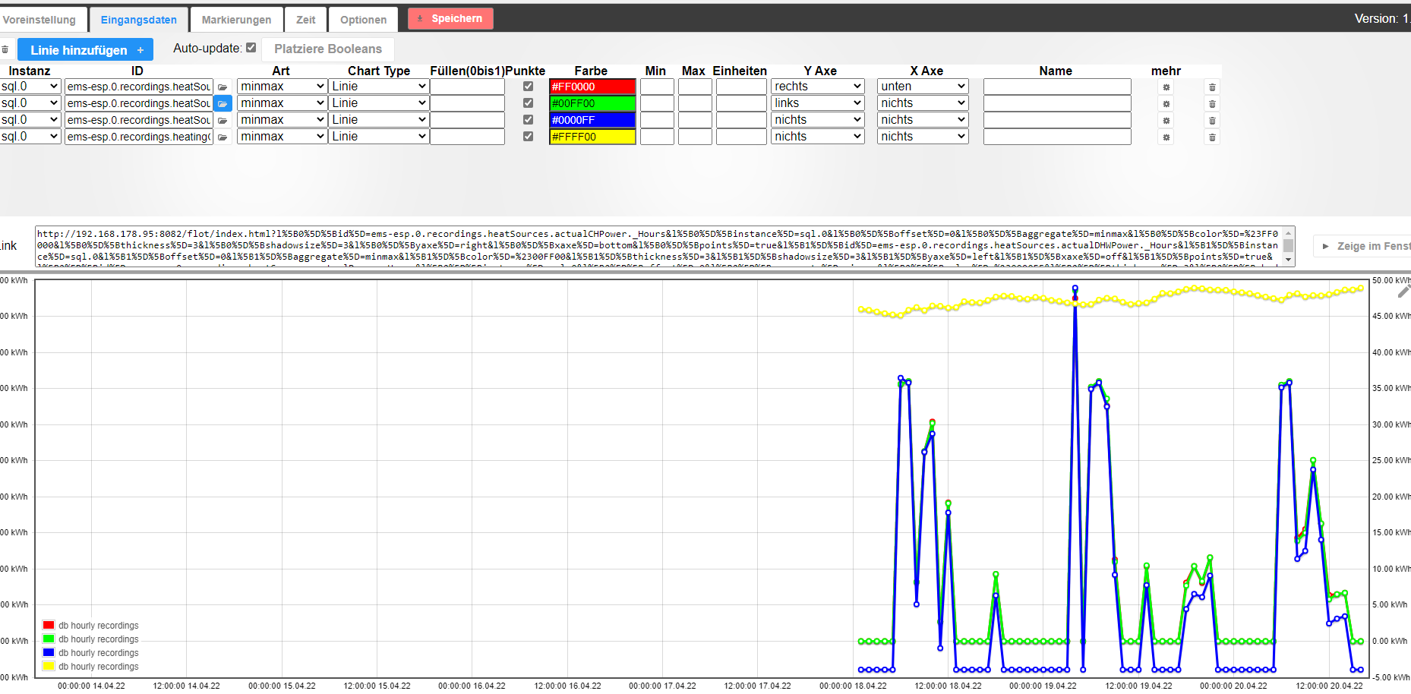
Task: Switch to Optionen tab
Action: click(x=363, y=20)
